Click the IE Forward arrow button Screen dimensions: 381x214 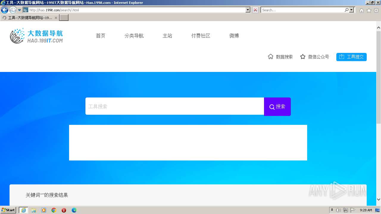pos(13,10)
